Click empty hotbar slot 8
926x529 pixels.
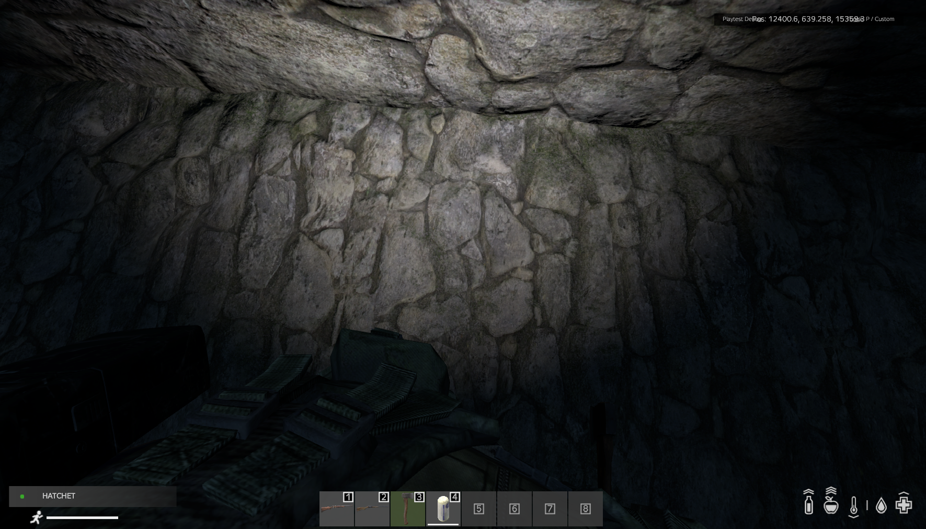pyautogui.click(x=586, y=509)
